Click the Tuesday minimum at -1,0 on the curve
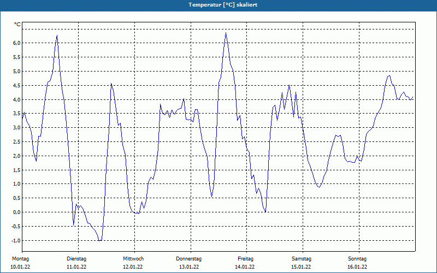 pyautogui.click(x=99, y=240)
